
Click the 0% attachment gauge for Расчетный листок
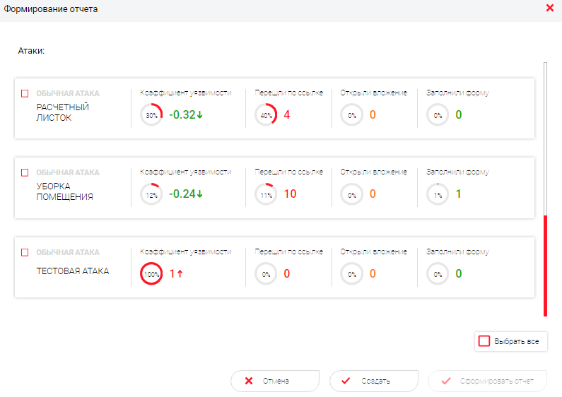[x=351, y=114]
